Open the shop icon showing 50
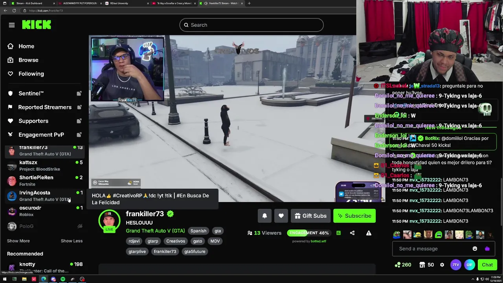The height and width of the screenshot is (283, 503). point(426,265)
